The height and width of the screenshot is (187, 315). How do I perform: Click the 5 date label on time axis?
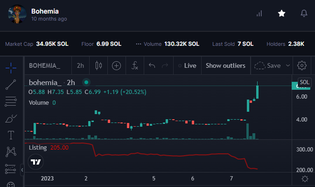[154, 179]
